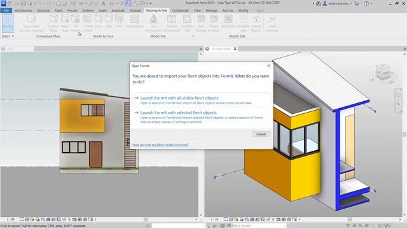Switch to the Annotate ribbon tab
407x229 pixels.
pyautogui.click(x=118, y=10)
